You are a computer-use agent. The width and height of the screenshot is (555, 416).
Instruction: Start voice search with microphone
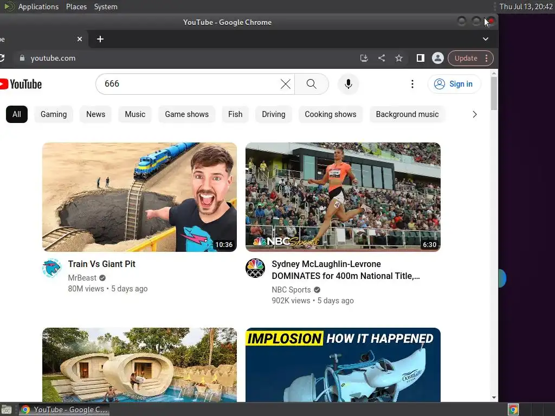coord(349,84)
